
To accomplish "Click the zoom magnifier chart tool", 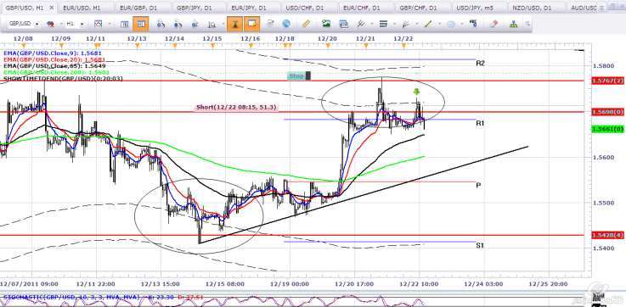I will [x=212, y=25].
